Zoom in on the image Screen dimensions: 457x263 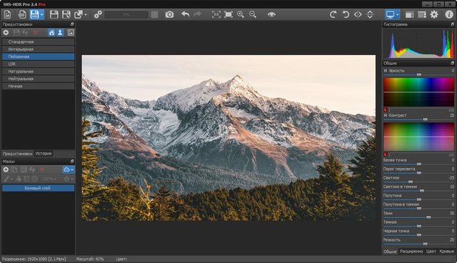241,14
